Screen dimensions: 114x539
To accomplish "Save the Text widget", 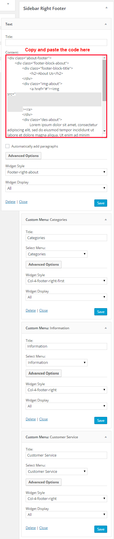I will tap(101, 203).
